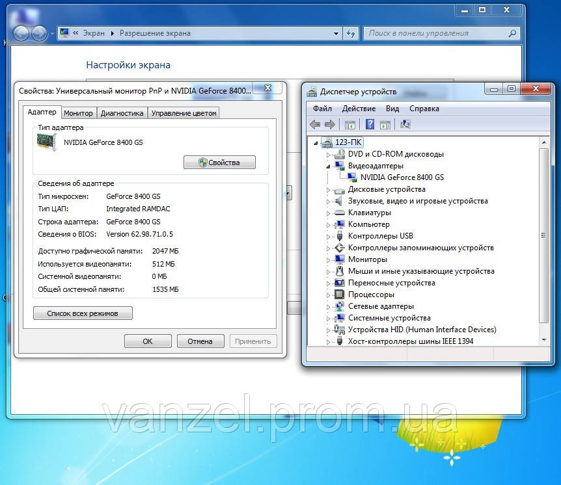Open the address bar history dropdown arrow

tap(336, 34)
